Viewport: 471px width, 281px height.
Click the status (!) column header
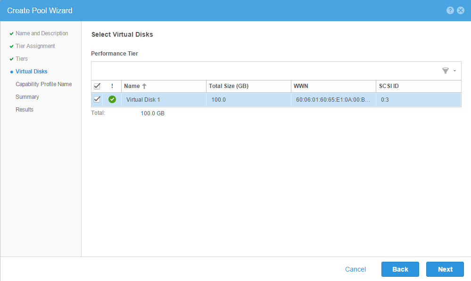[112, 86]
